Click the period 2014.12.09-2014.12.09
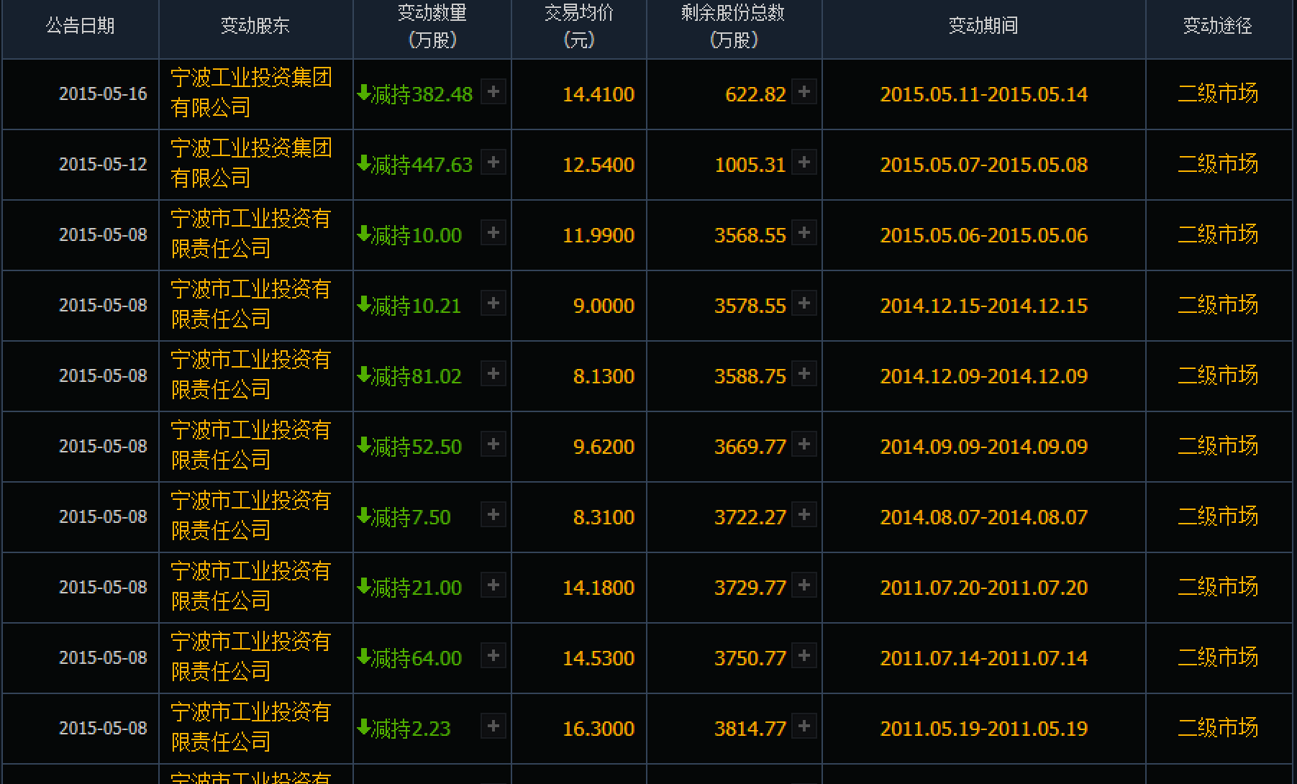 (984, 376)
